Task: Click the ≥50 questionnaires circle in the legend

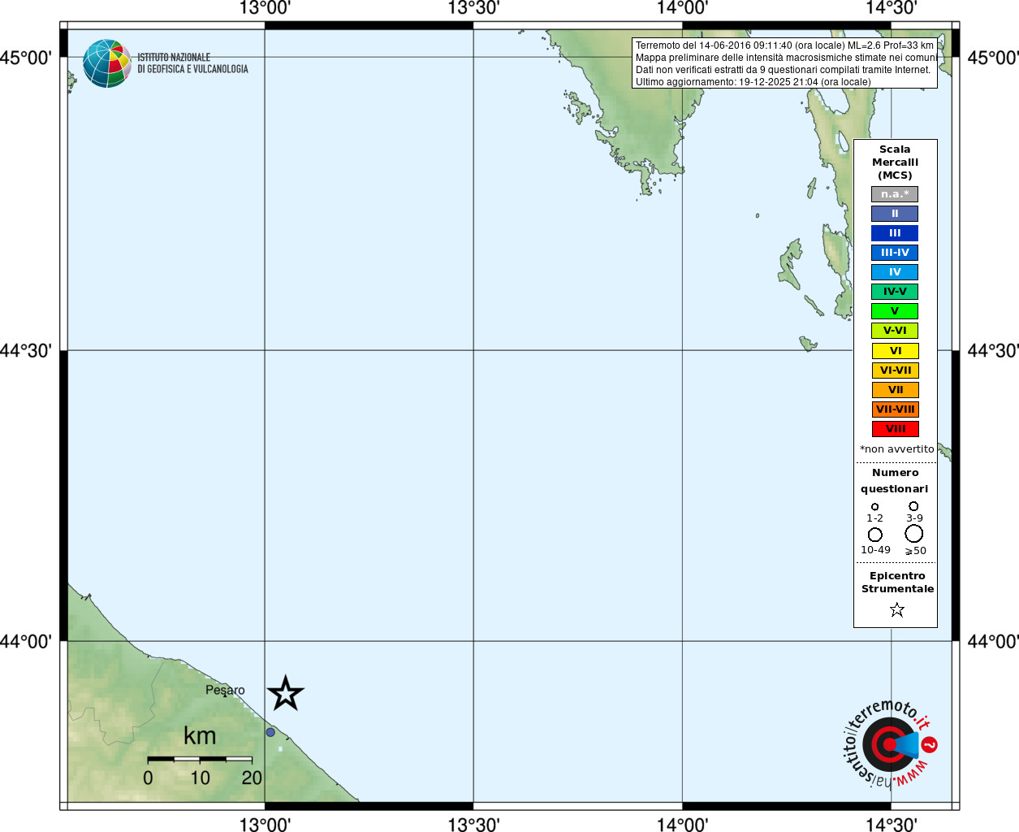Action: 914,534
